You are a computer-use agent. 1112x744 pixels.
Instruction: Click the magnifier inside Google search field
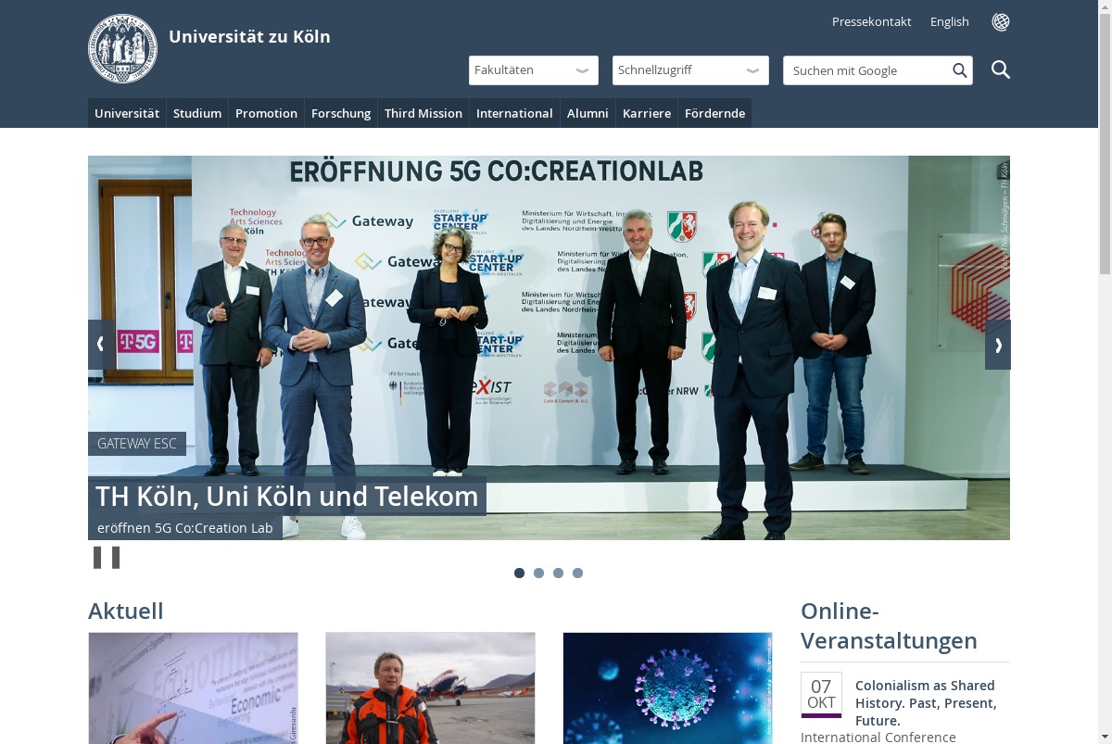pyautogui.click(x=960, y=70)
